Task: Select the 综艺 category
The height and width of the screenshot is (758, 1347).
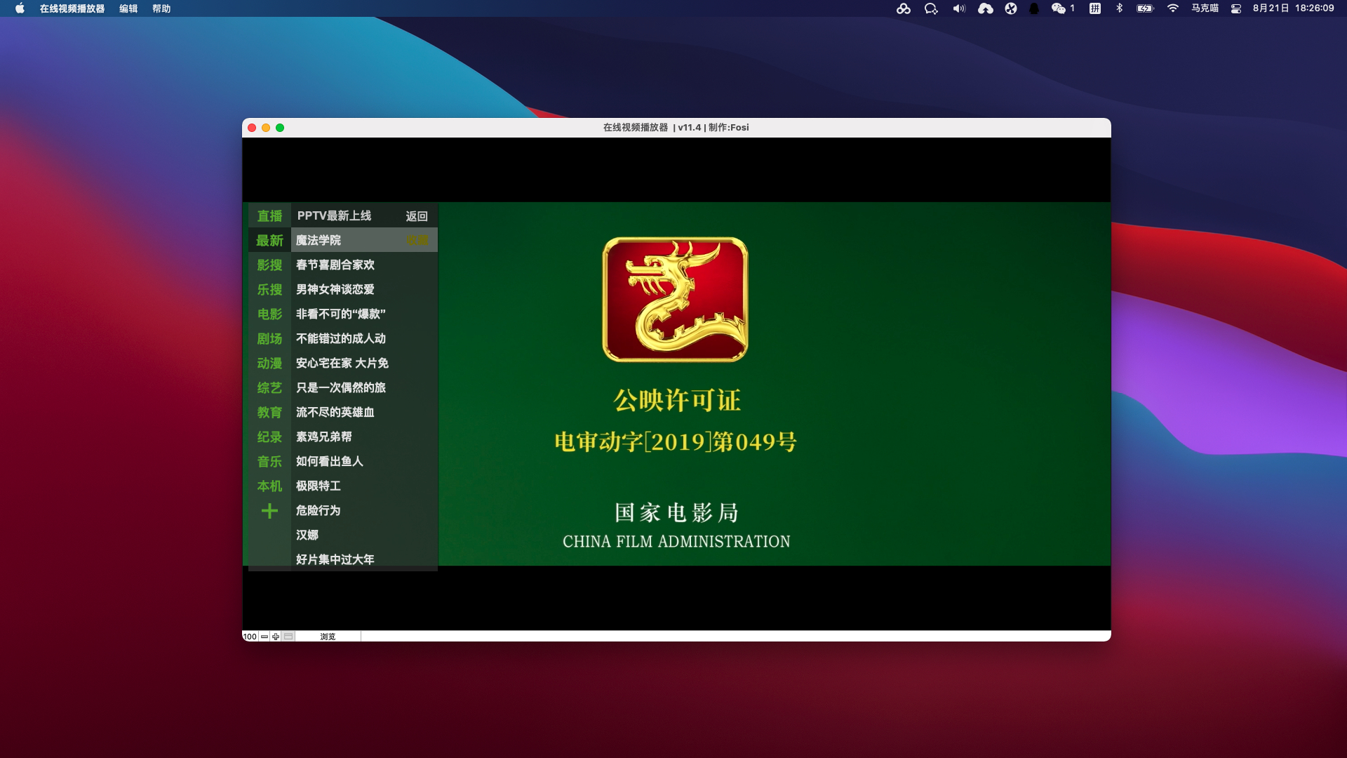Action: click(269, 388)
